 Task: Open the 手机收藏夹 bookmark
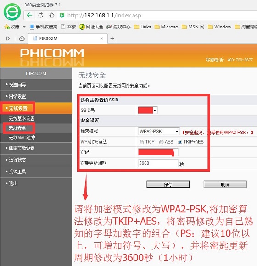click(44, 27)
